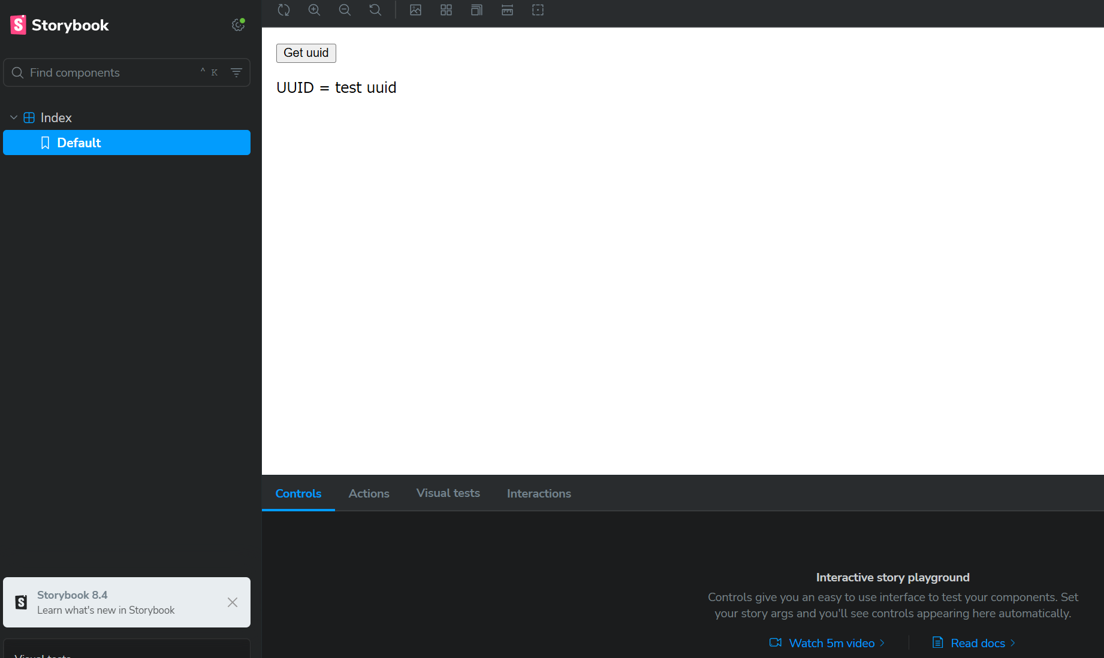Image resolution: width=1104 pixels, height=658 pixels.
Task: Toggle the viewport size selector icon
Action: tap(476, 10)
